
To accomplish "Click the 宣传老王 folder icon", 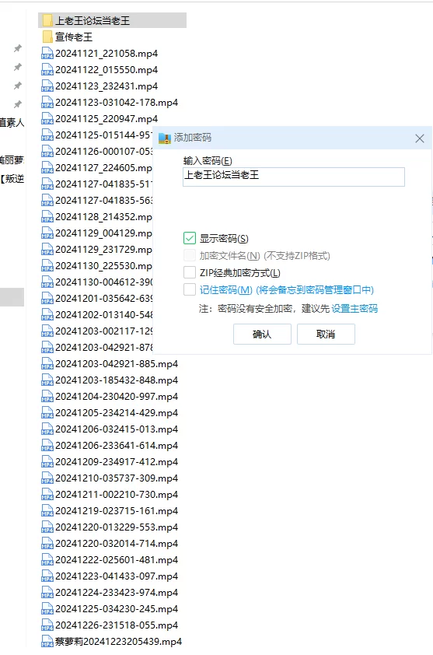I will click(47, 37).
